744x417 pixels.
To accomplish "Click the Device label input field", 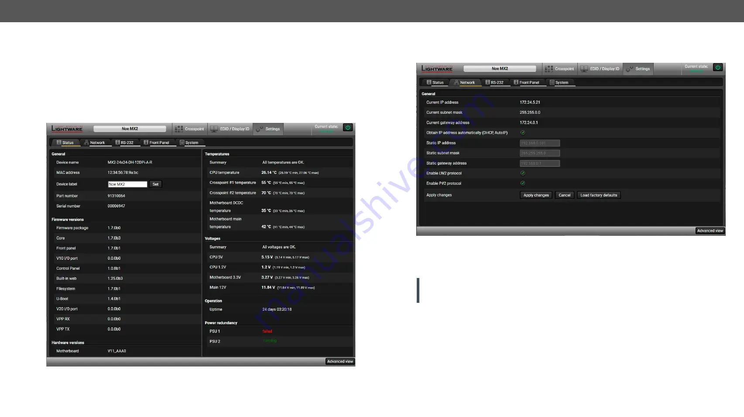I will click(127, 184).
